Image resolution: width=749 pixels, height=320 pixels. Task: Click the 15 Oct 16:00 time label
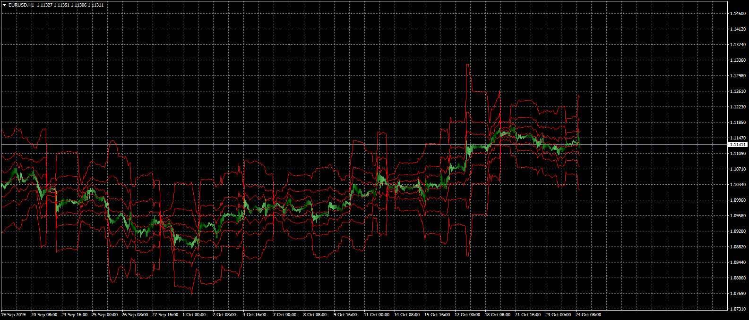(437, 315)
